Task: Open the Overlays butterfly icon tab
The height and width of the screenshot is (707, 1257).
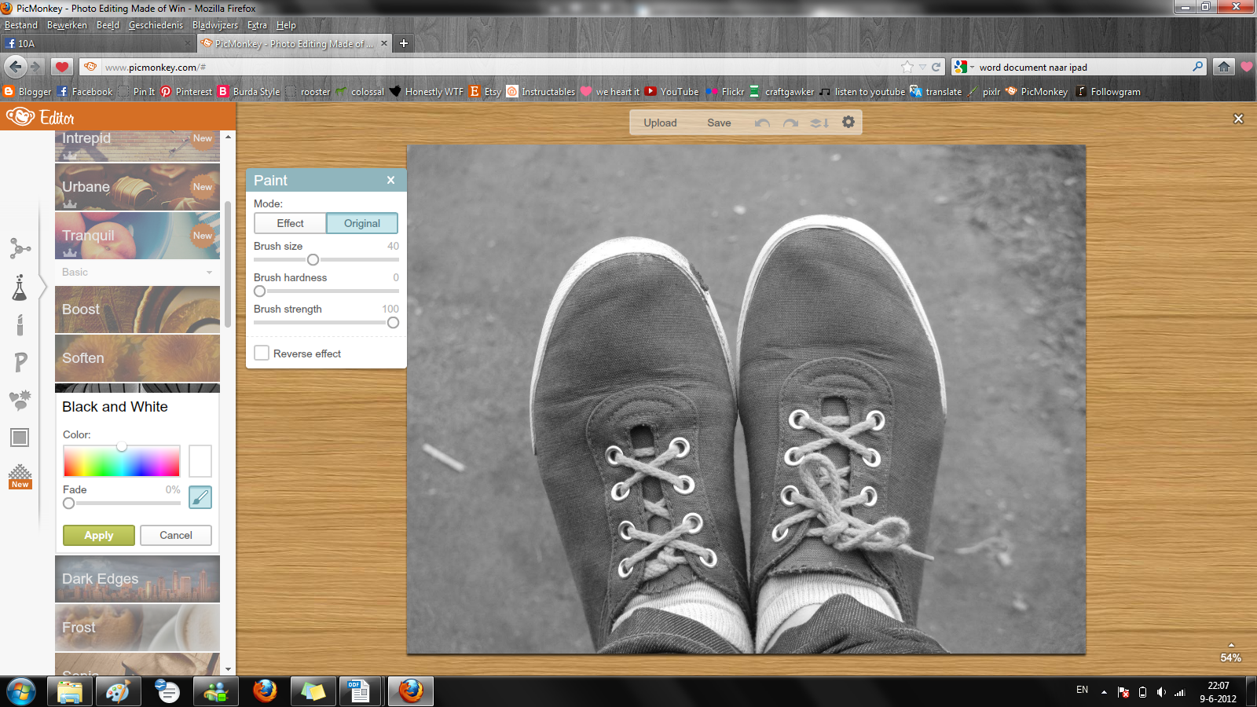Action: tap(20, 400)
